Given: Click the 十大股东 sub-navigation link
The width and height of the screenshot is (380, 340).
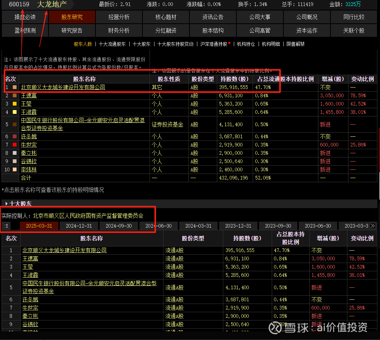Looking at the screenshot, I should pyautogui.click(x=142, y=44).
